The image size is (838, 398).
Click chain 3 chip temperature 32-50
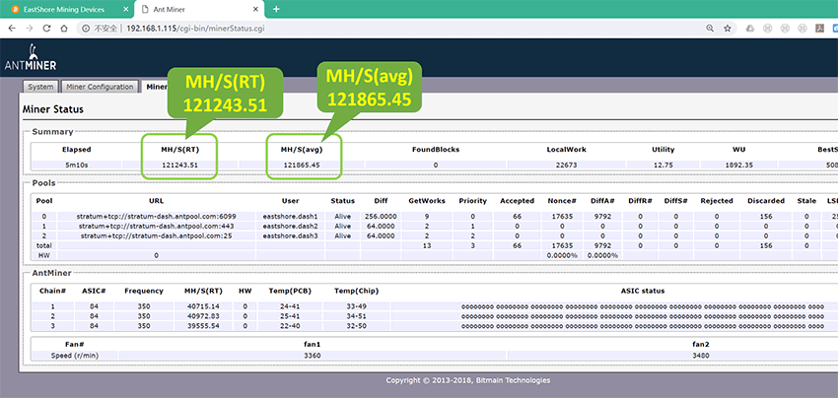357,326
